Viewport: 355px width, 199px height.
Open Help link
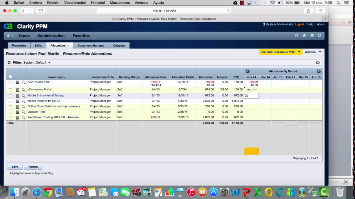tap(310, 24)
